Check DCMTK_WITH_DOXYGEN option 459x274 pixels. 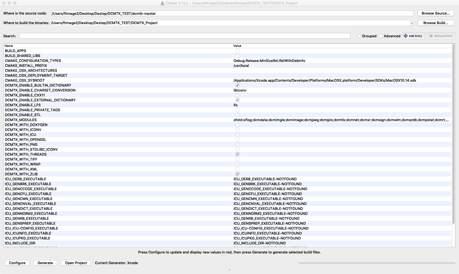[237, 125]
